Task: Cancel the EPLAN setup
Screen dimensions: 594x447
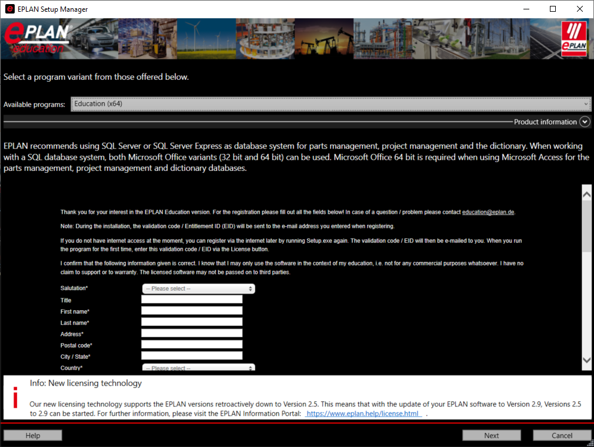Action: coord(562,435)
